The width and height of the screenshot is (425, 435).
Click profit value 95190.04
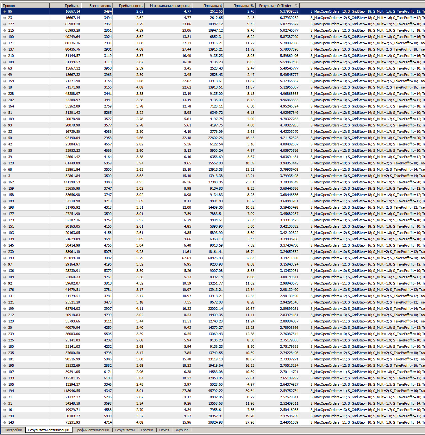73,138
